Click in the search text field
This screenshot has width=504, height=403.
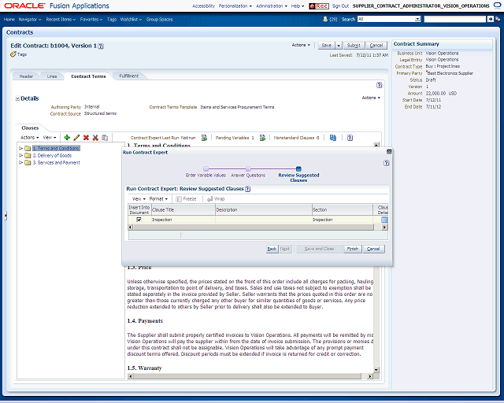click(455, 19)
